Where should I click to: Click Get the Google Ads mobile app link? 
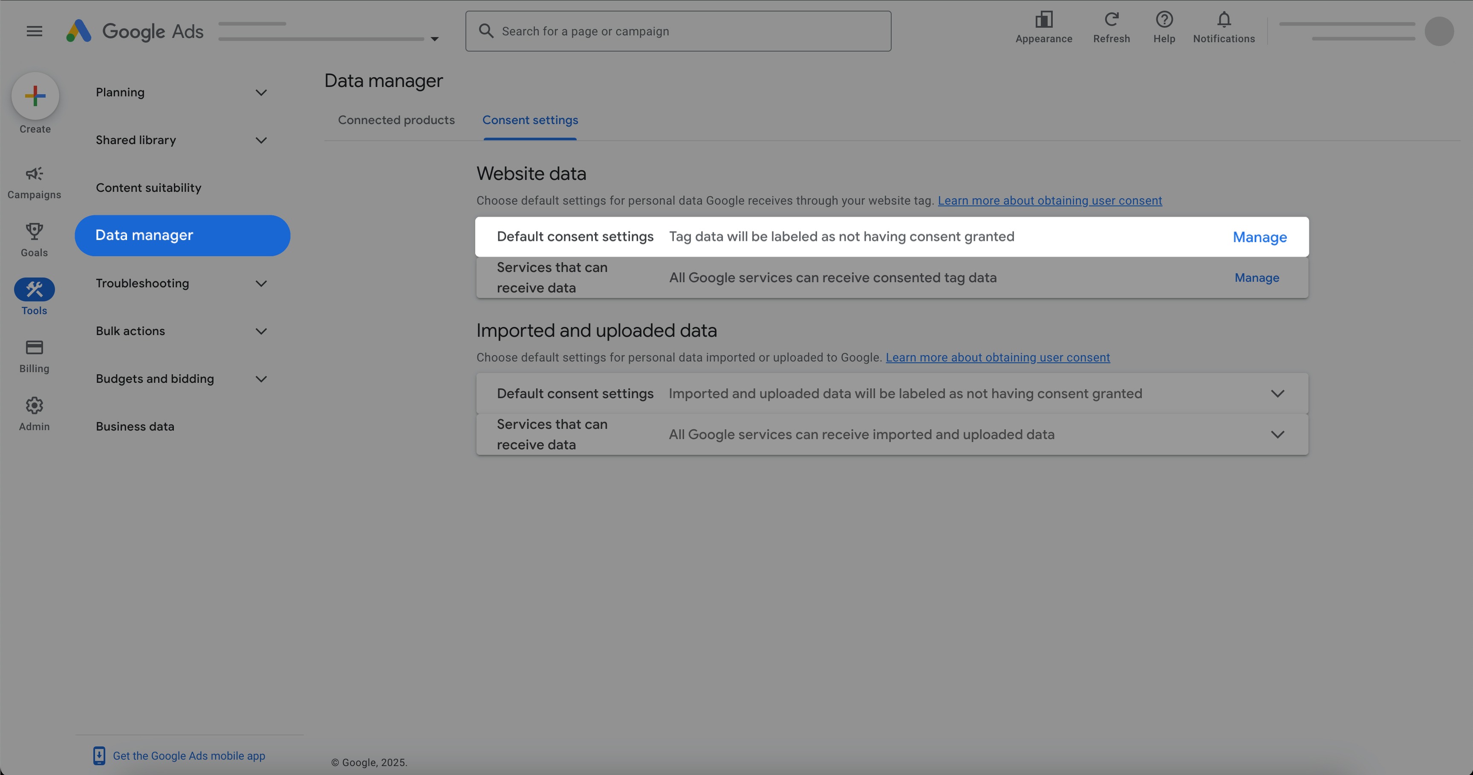point(189,755)
